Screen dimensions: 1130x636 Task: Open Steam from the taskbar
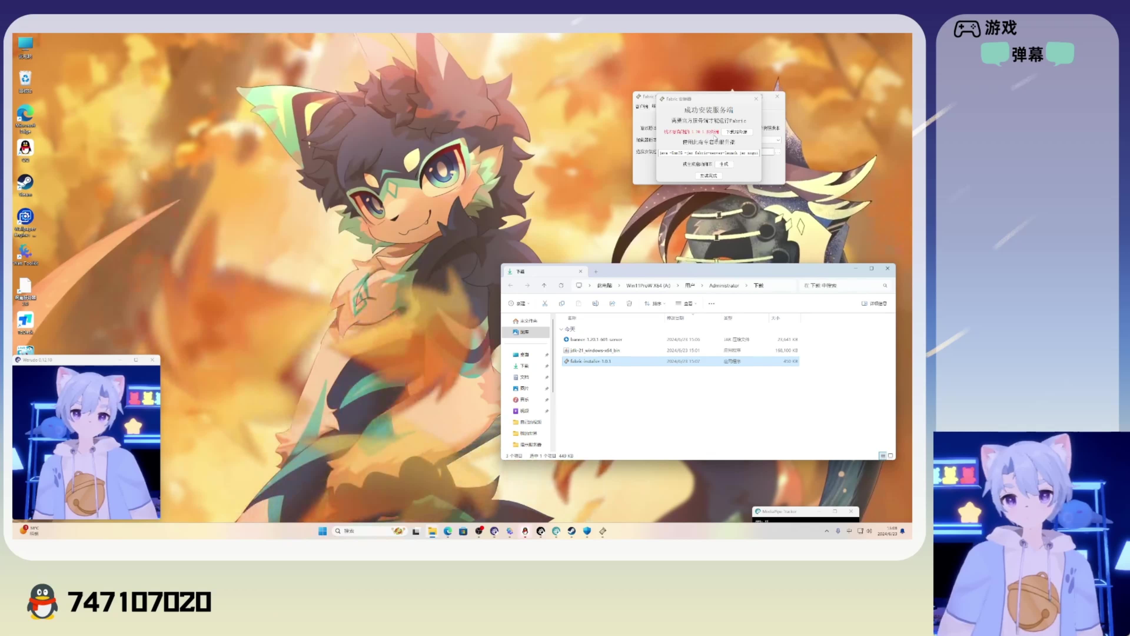(x=571, y=531)
